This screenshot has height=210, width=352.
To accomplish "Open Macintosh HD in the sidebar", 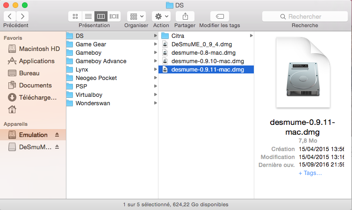I will [33, 49].
